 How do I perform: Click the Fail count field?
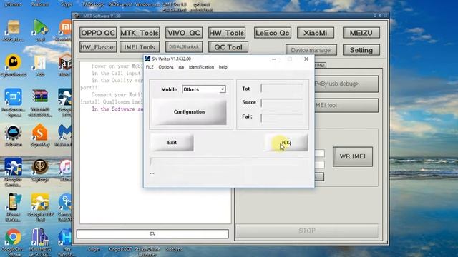282,117
